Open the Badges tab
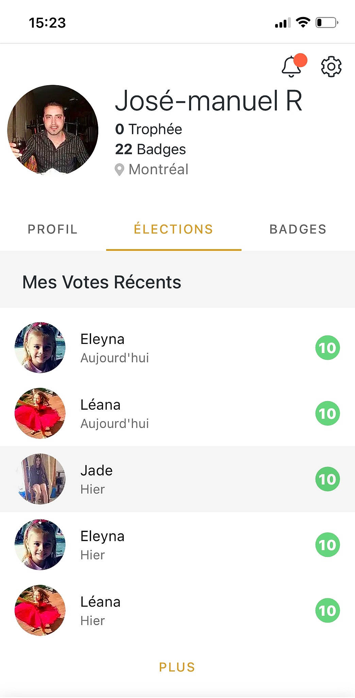Image resolution: width=355 pixels, height=698 pixels. pyautogui.click(x=298, y=229)
